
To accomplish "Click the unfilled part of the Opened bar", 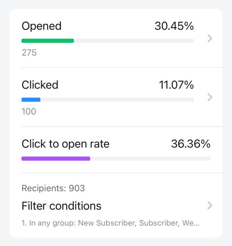I will click(x=133, y=41).
